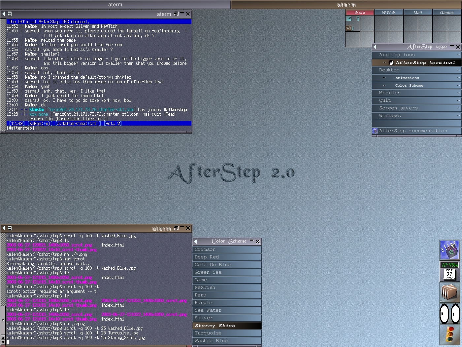Toggle shade with the triangle on bottom aterm titlebar

[x=4, y=228]
